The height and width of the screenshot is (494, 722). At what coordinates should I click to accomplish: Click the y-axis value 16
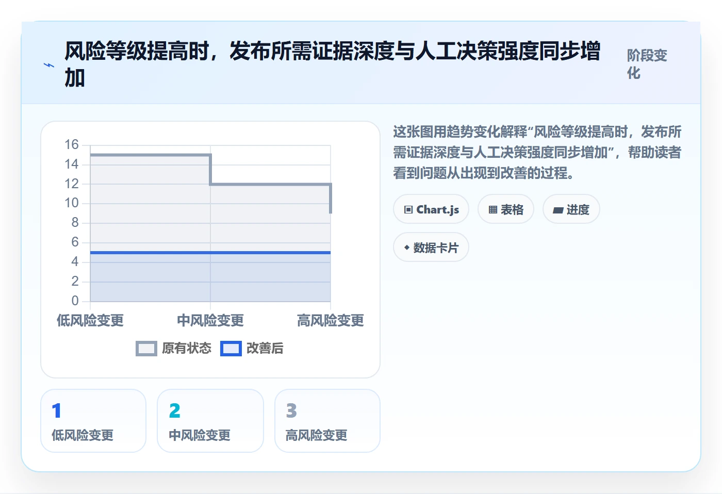tap(72, 145)
